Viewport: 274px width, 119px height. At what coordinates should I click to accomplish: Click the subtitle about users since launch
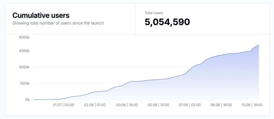click(x=58, y=23)
